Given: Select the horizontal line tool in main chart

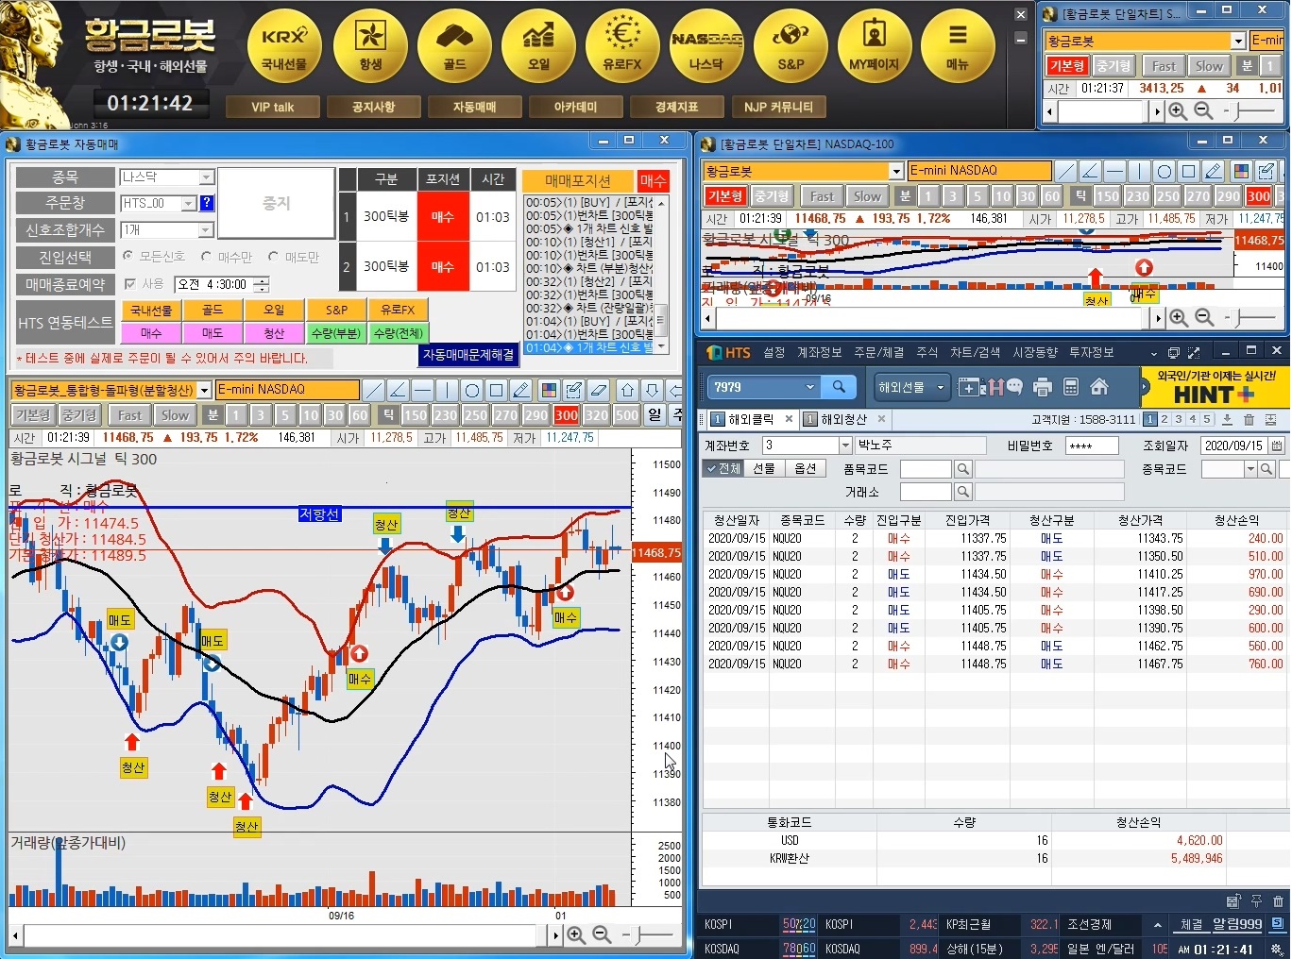Looking at the screenshot, I should tap(423, 390).
